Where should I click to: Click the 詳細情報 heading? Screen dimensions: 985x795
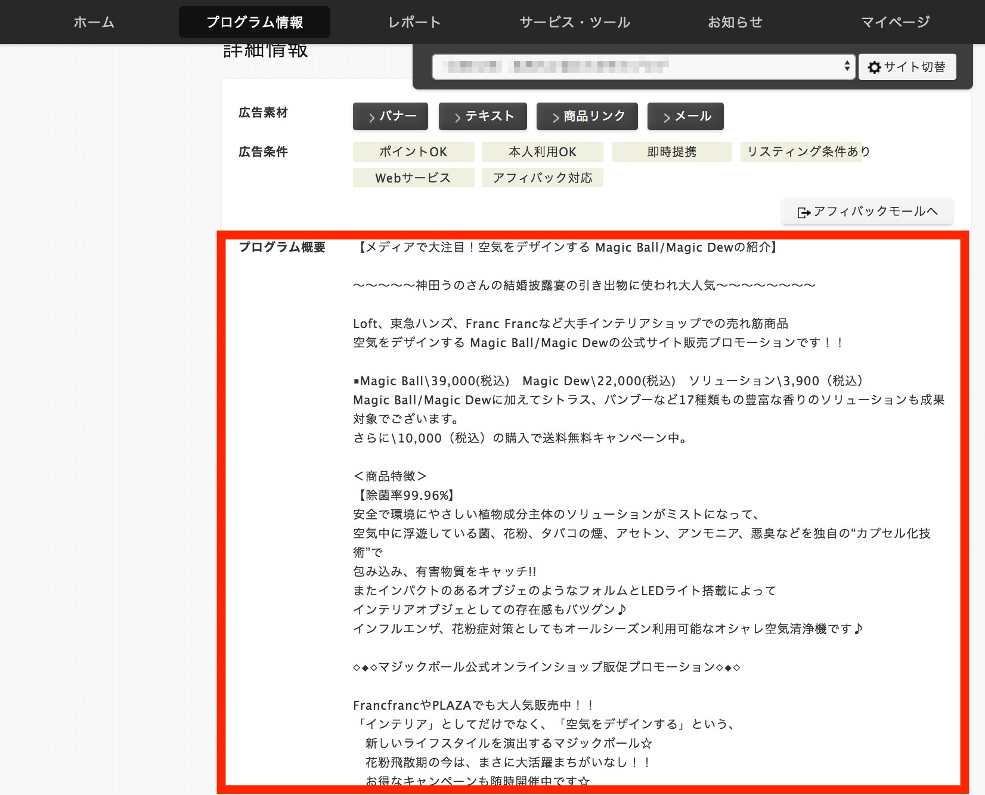coord(265,51)
